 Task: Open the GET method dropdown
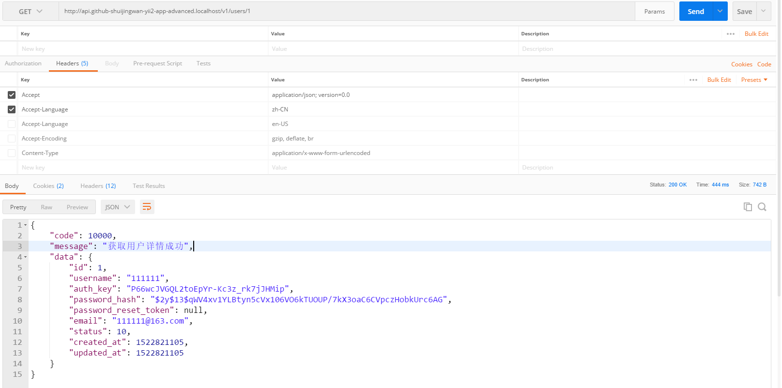(x=31, y=12)
